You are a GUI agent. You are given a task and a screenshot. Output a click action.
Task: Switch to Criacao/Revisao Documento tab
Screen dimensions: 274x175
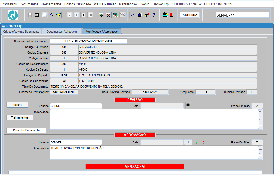(x=21, y=32)
